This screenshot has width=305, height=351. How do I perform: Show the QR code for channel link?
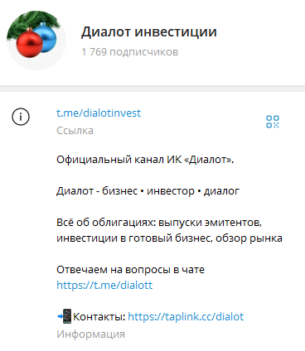click(x=273, y=122)
